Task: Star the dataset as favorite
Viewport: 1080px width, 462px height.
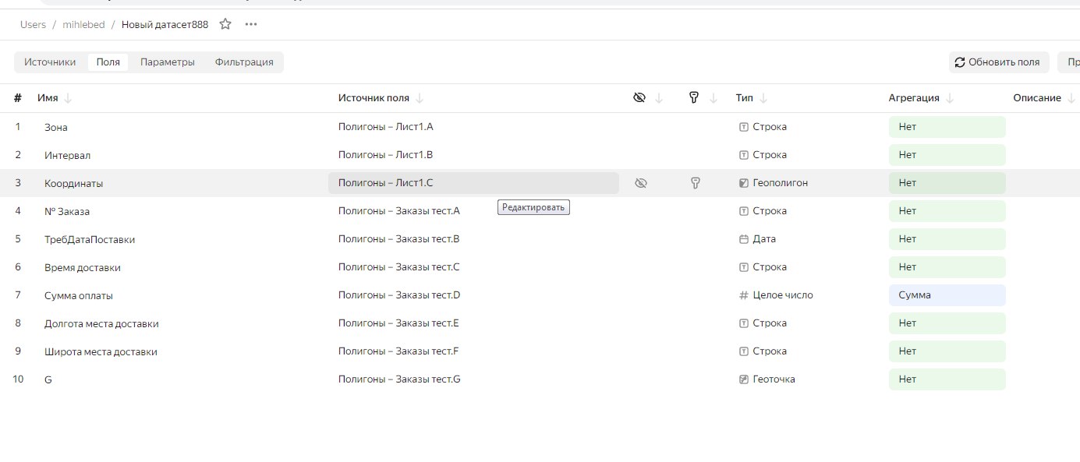Action: (225, 24)
